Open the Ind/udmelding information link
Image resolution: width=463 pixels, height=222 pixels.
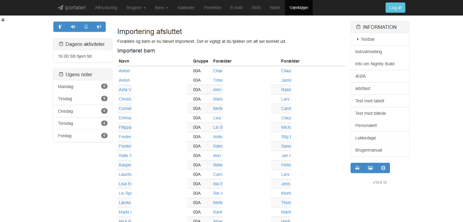380,52
